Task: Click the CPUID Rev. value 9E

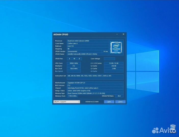Action: pos(74,59)
